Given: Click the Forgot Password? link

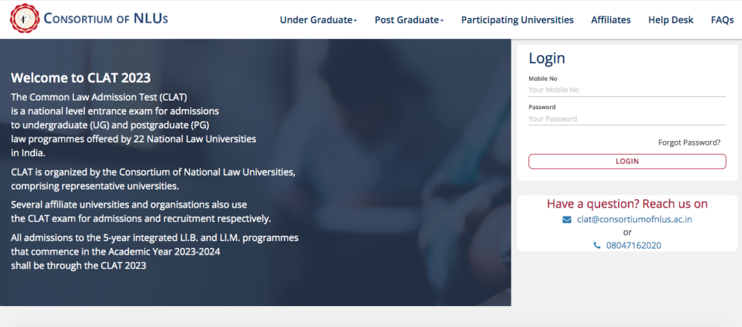Looking at the screenshot, I should point(688,143).
